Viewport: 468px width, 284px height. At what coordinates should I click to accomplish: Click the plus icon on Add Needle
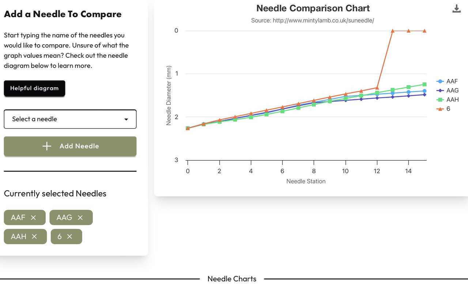[47, 146]
